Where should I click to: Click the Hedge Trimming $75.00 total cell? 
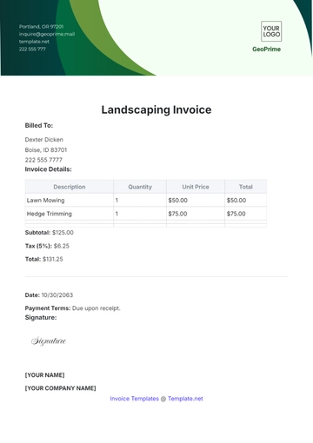coord(246,214)
